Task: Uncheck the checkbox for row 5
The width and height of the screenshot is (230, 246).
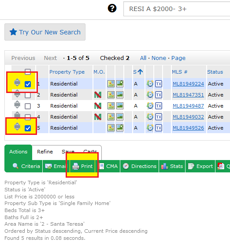Action: (x=28, y=128)
